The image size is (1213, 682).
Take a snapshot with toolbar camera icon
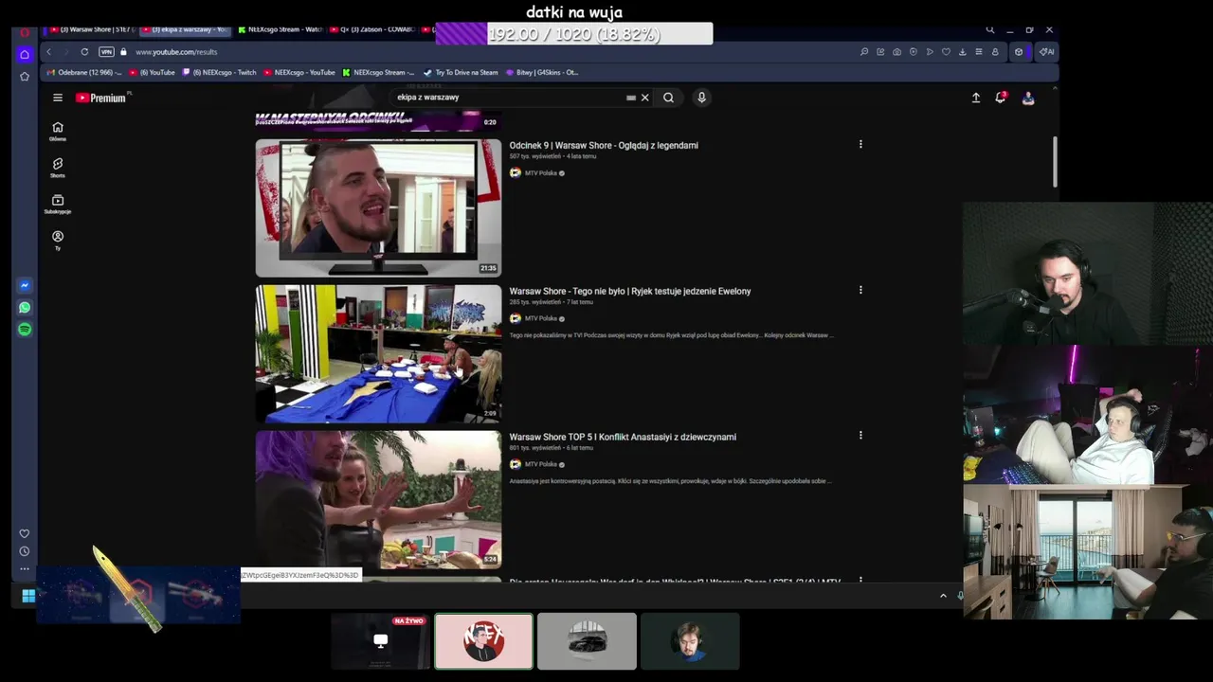pos(896,52)
